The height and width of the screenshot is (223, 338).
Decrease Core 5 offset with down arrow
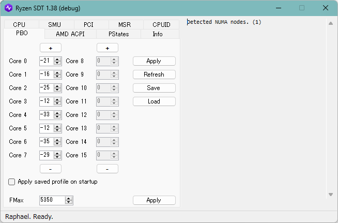pyautogui.click(x=57, y=130)
